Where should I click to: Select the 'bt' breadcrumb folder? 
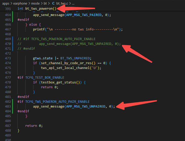click(45, 4)
